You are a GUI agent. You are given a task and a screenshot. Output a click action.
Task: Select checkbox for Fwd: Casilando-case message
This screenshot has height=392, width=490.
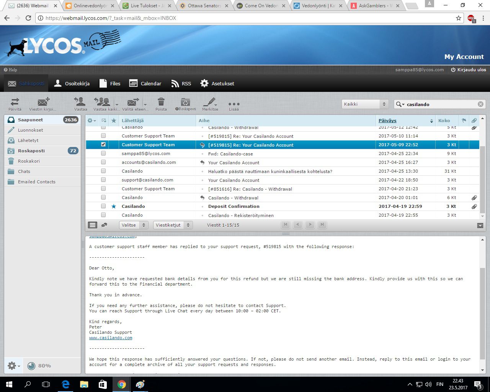[103, 154]
